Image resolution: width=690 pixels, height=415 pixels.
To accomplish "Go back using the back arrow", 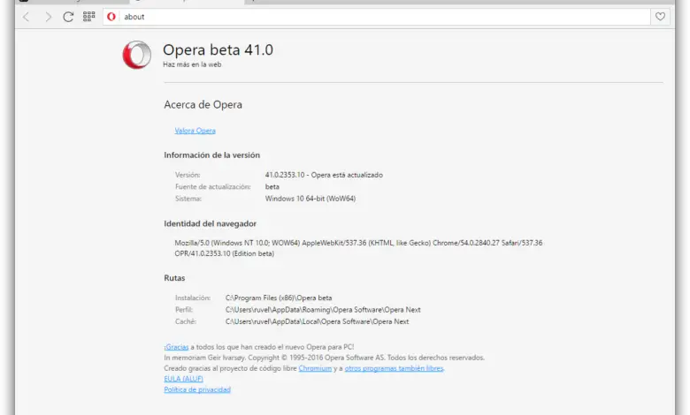I will pyautogui.click(x=27, y=17).
